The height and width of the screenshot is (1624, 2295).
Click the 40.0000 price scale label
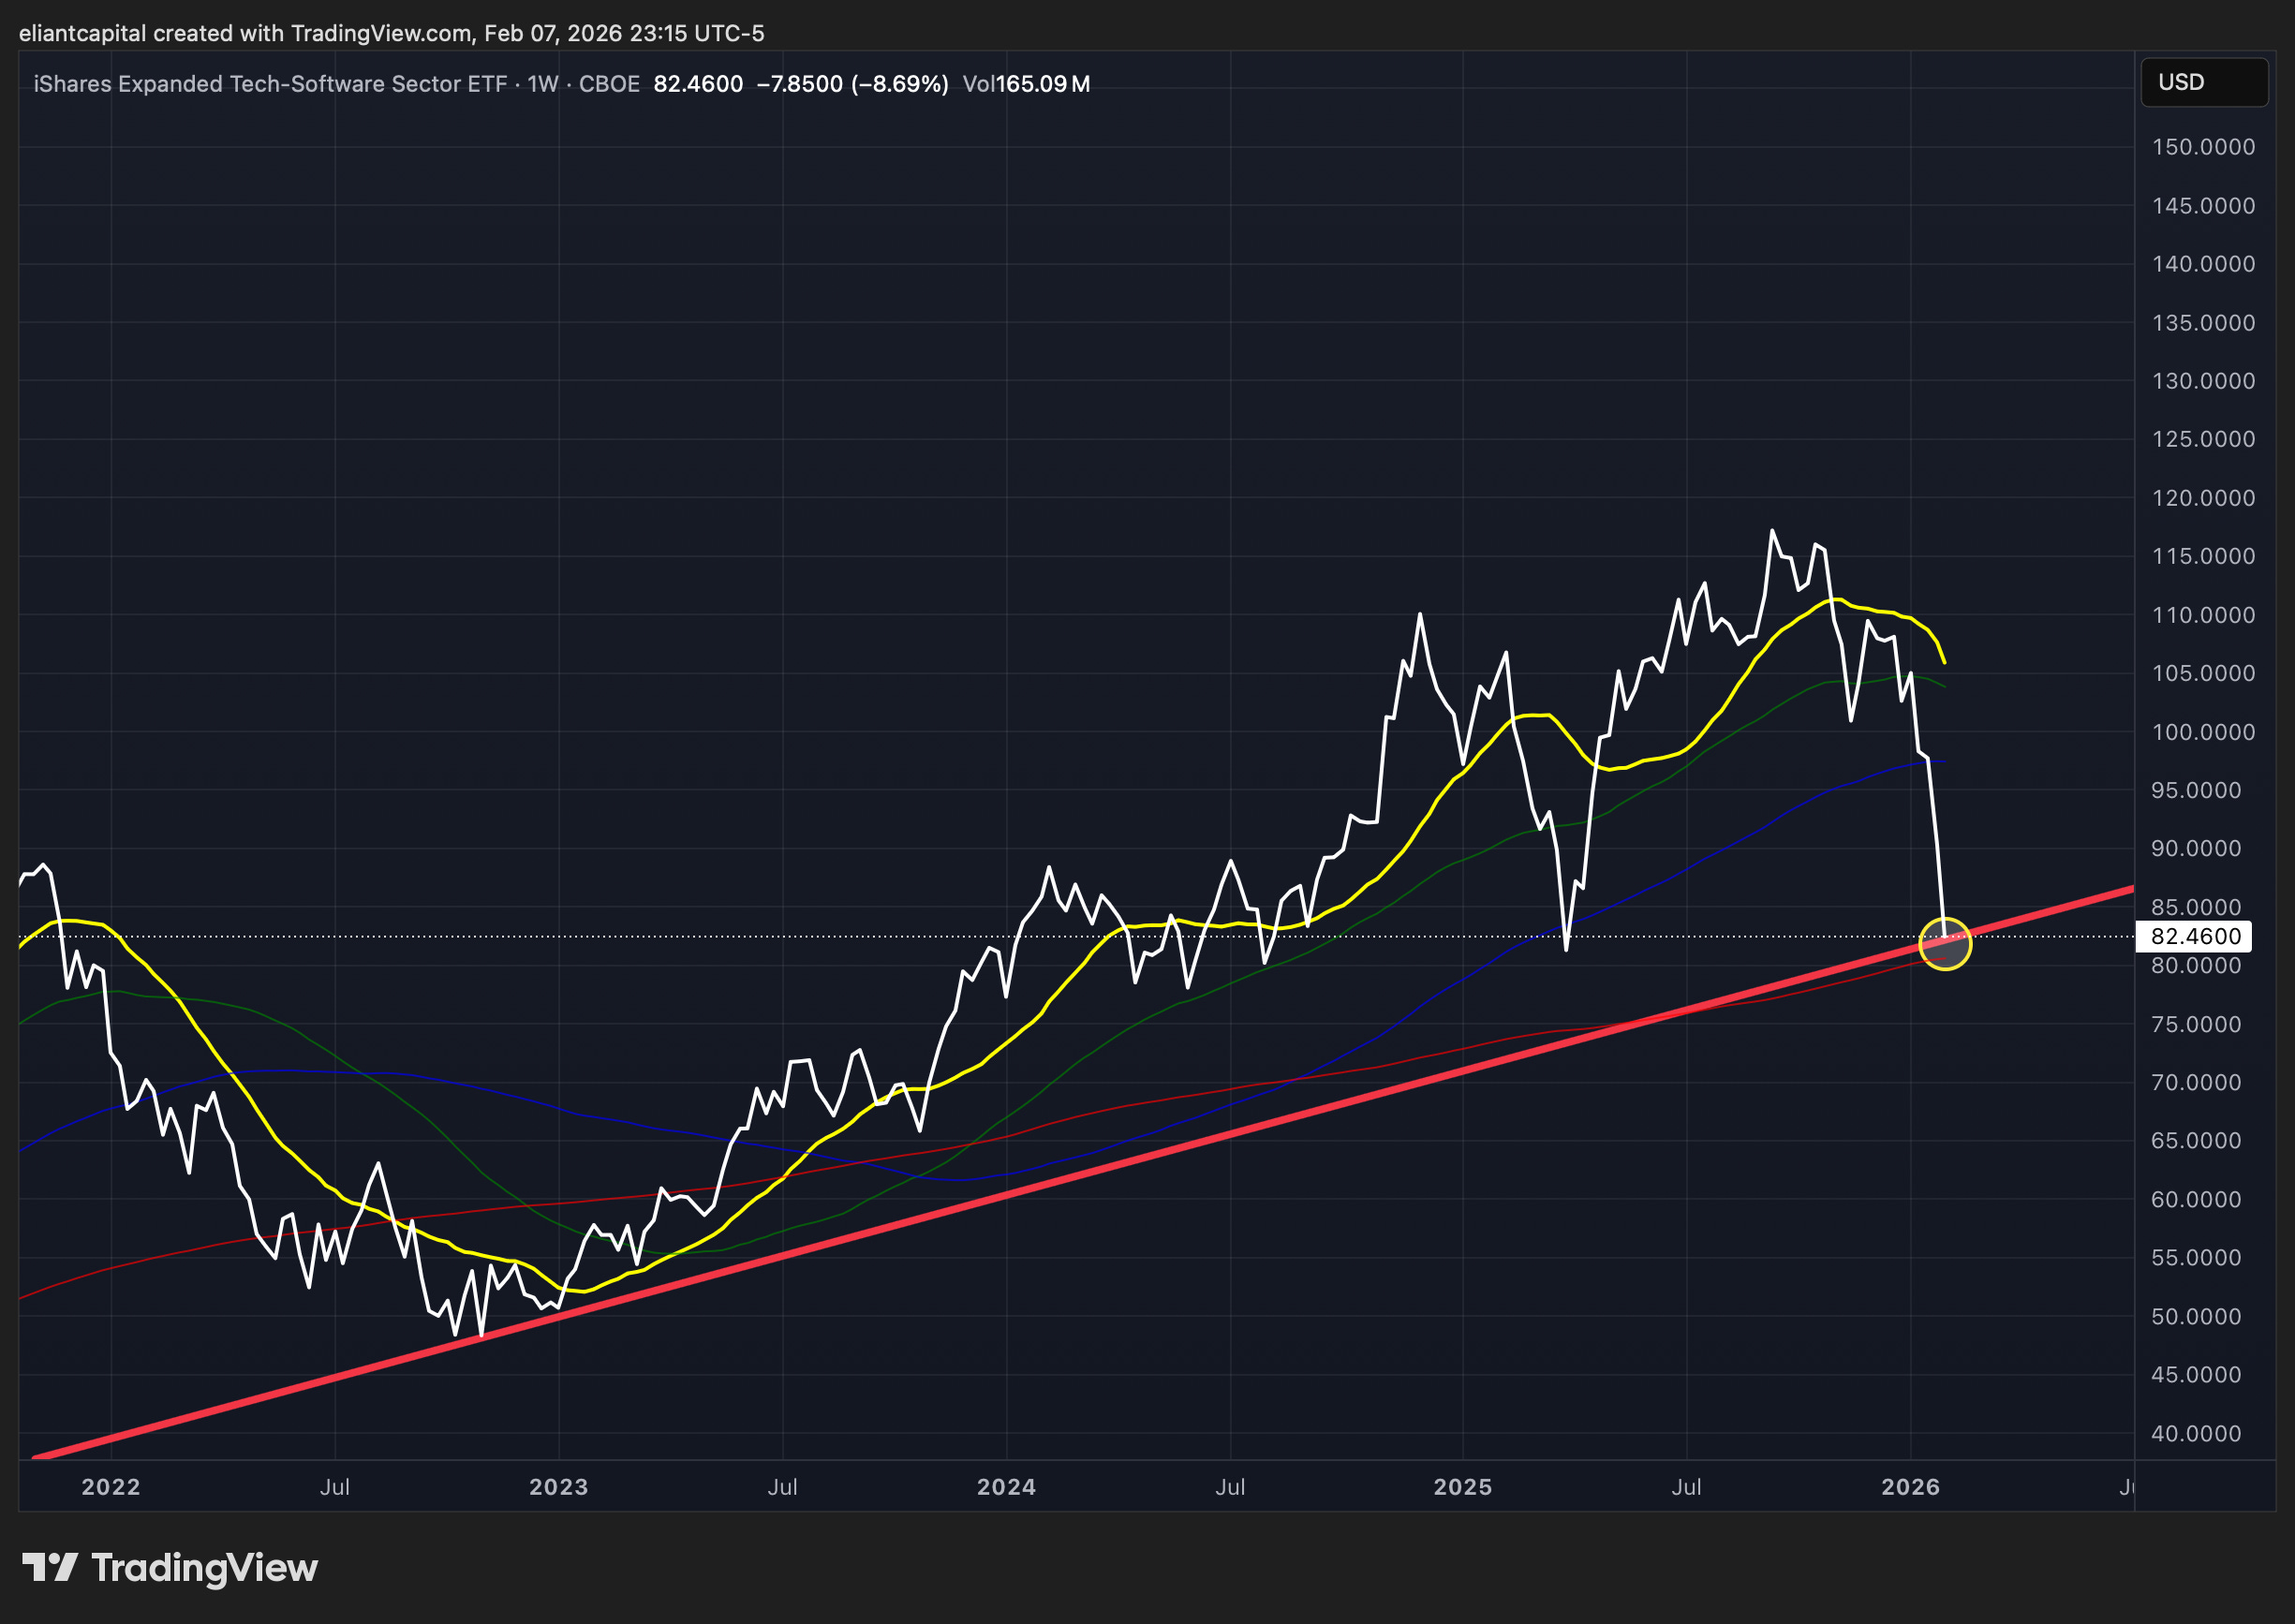pos(2195,1434)
